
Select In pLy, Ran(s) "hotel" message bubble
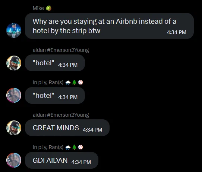click(x=55, y=95)
